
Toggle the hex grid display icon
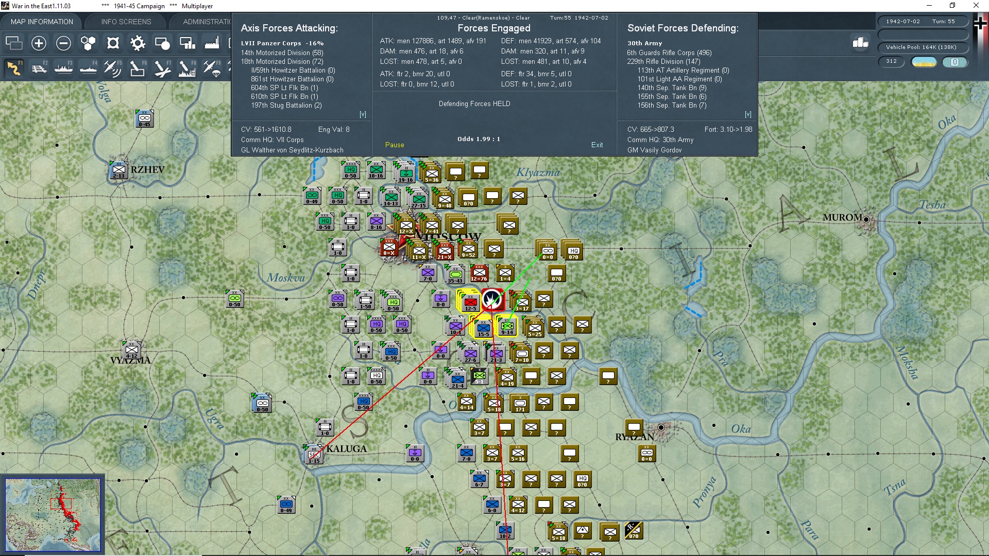(88, 43)
